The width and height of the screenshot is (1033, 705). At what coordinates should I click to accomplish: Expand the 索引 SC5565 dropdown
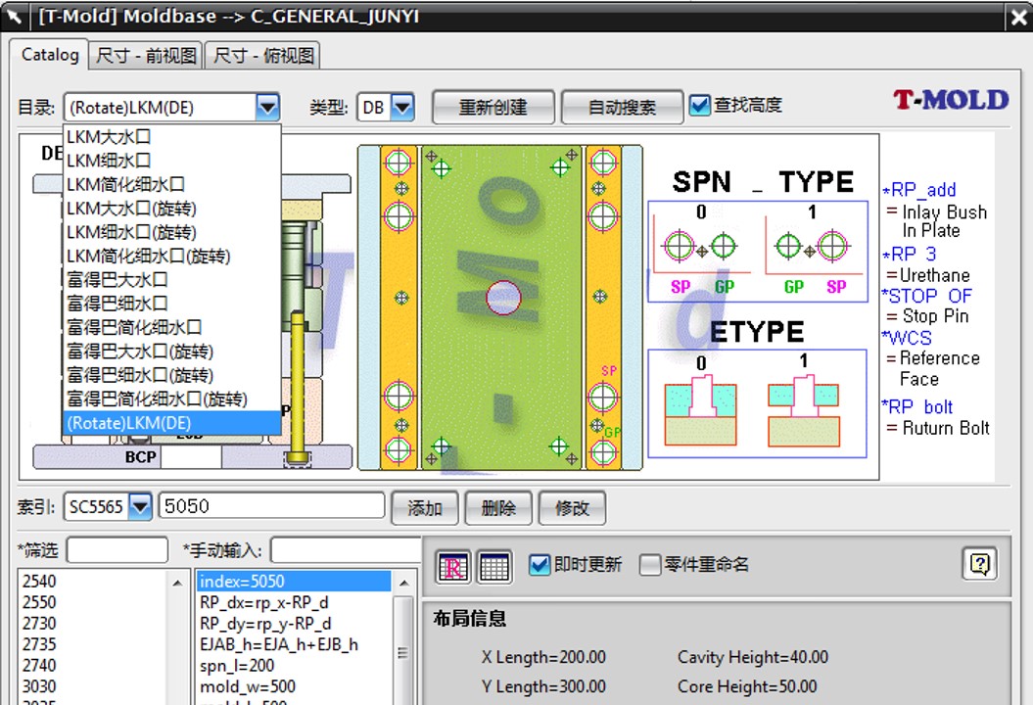[140, 506]
